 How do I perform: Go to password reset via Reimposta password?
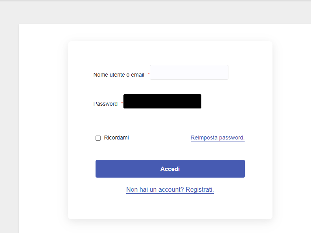(x=217, y=138)
